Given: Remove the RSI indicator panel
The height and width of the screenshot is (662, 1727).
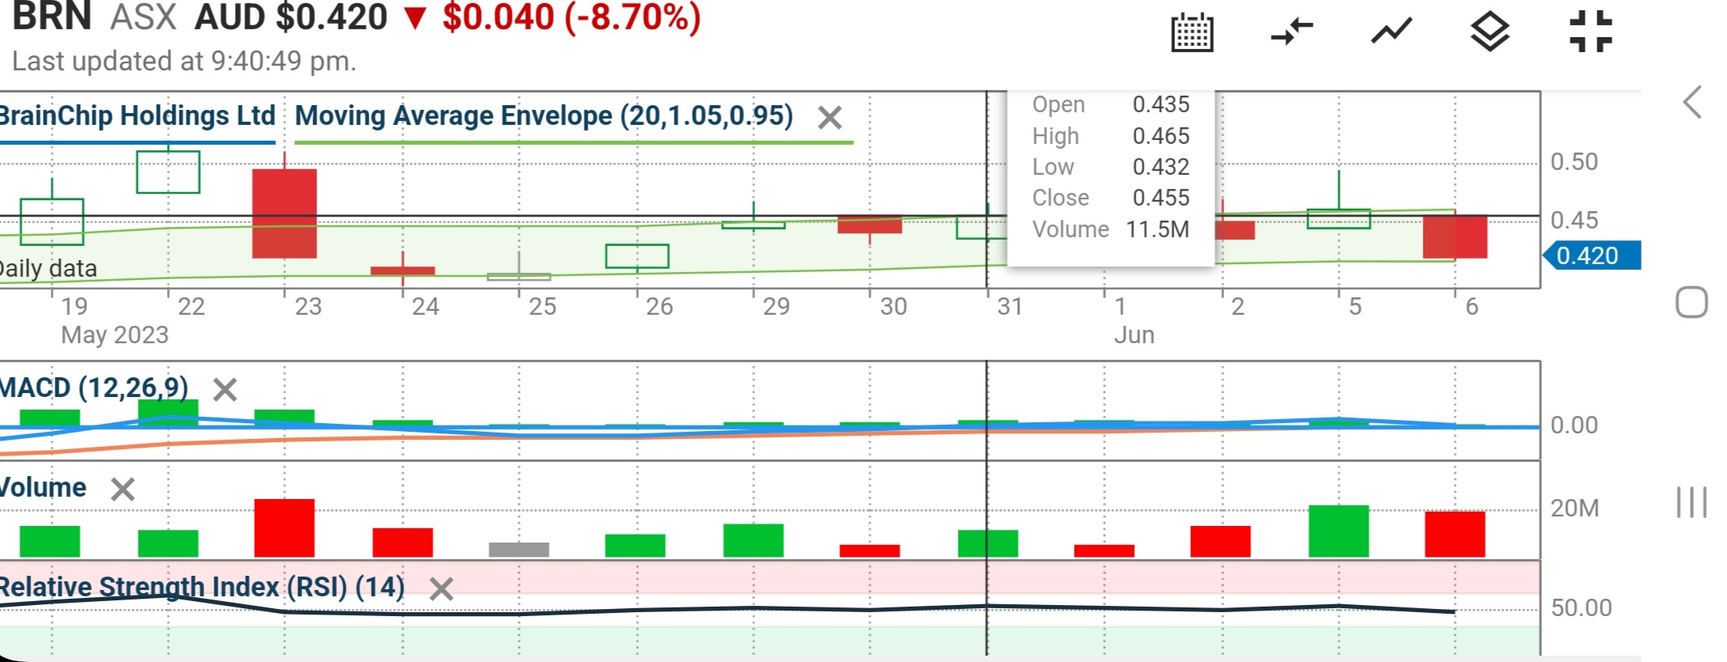Looking at the screenshot, I should [x=441, y=589].
